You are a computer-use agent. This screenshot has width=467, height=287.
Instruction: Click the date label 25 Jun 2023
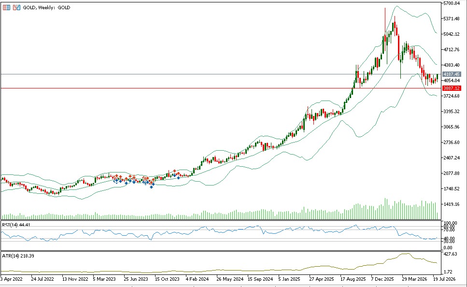point(136,279)
